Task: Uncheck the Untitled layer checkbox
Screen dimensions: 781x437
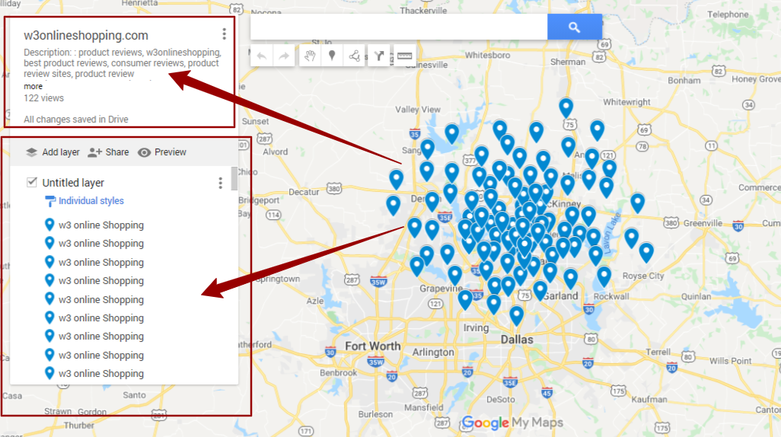Action: (x=32, y=183)
